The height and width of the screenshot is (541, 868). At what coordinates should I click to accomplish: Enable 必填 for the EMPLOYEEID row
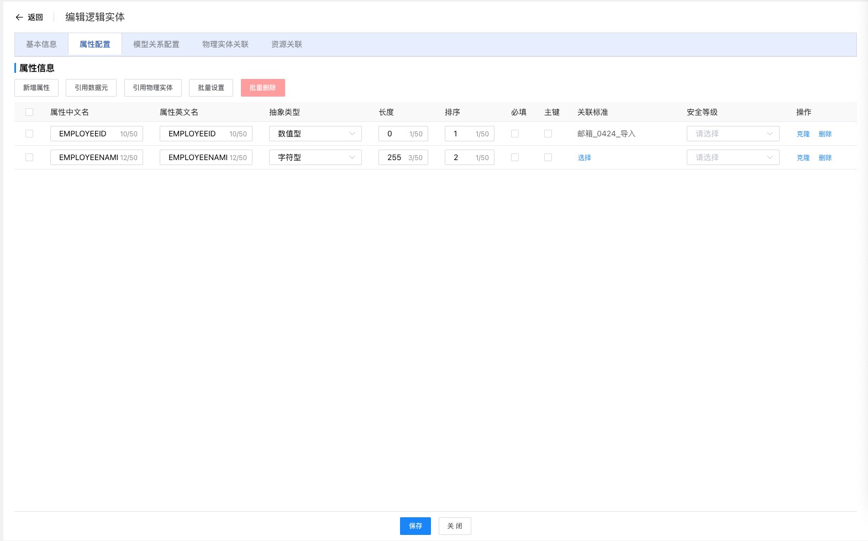pyautogui.click(x=515, y=134)
